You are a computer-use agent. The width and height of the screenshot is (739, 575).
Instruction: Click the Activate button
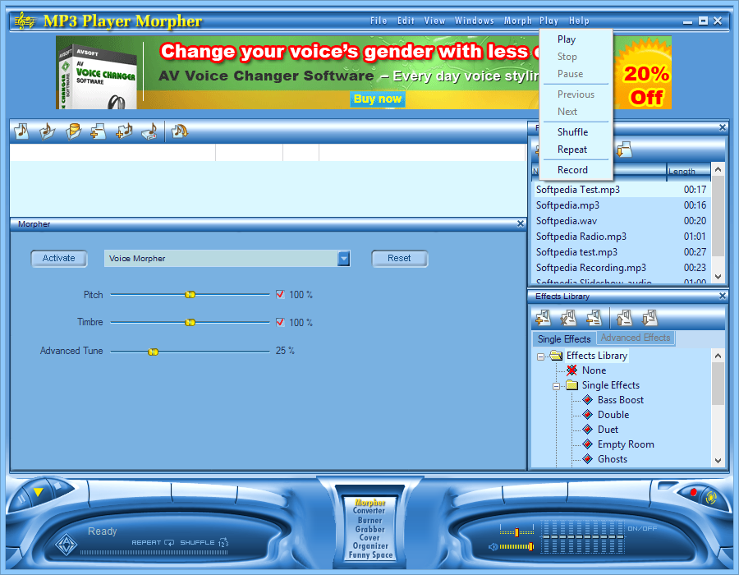point(59,258)
